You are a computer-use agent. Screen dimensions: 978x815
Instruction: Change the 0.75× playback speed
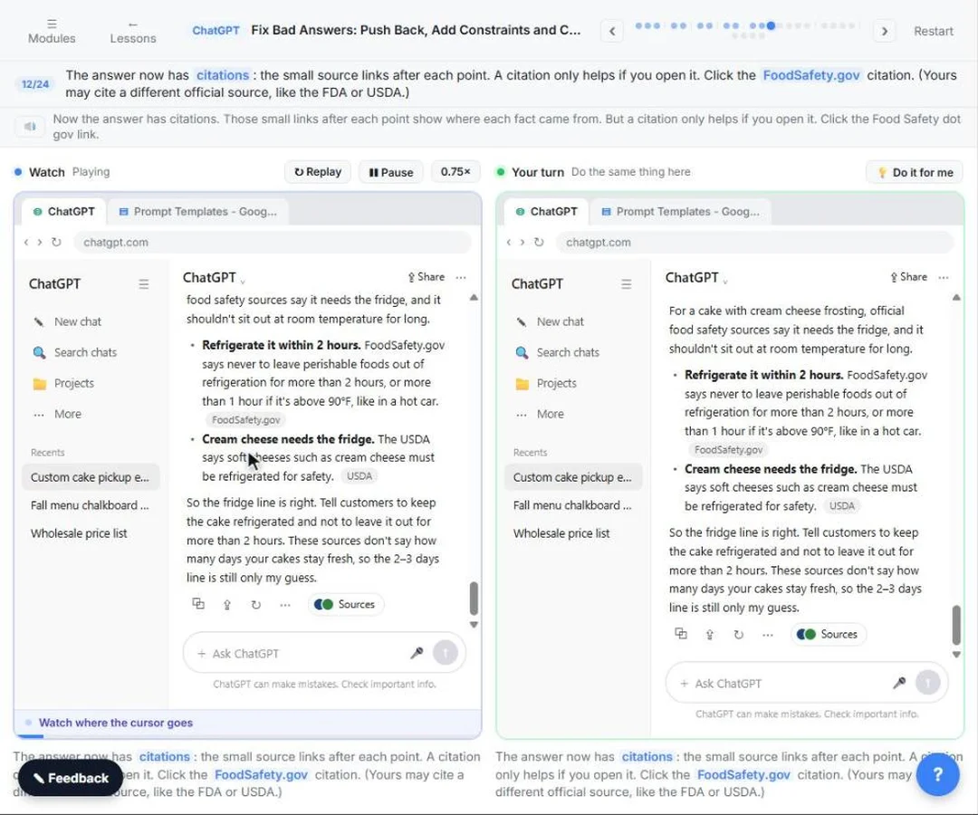point(455,171)
